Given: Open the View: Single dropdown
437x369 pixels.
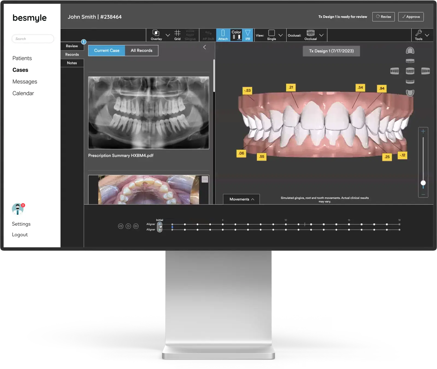Looking at the screenshot, I should (281, 35).
